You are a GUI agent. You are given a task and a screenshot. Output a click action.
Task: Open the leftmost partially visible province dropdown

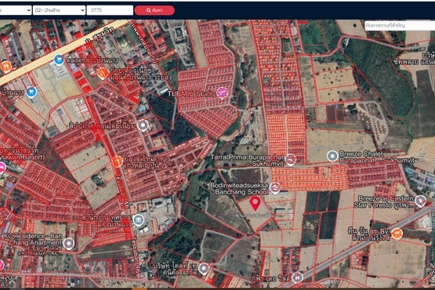pos(15,10)
